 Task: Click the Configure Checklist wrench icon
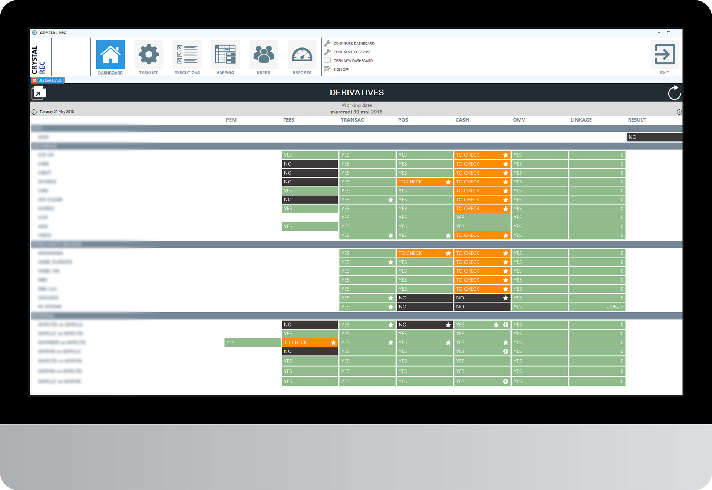click(x=327, y=52)
